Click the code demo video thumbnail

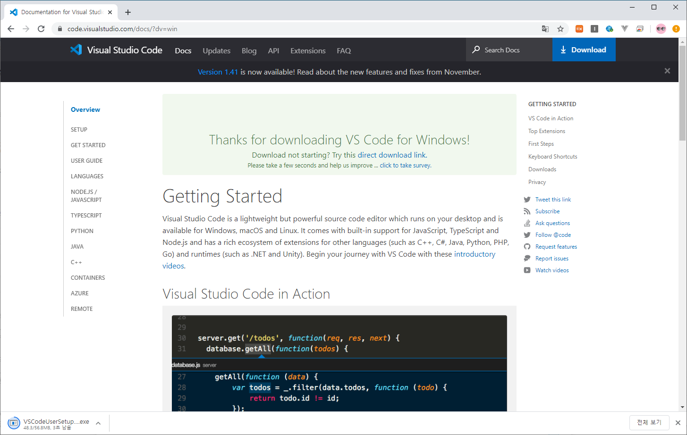click(339, 363)
